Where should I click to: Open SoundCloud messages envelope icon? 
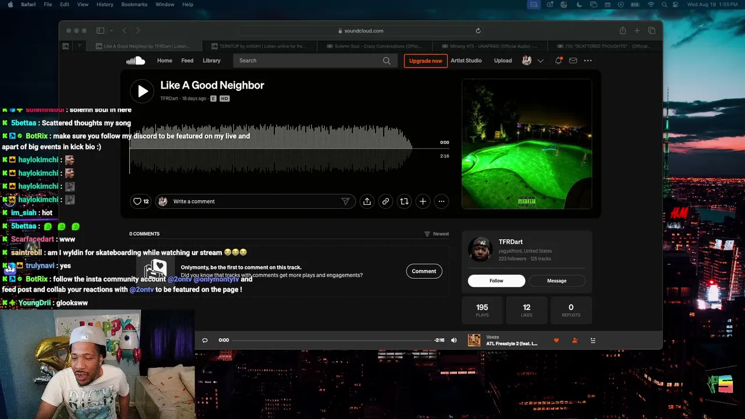573,61
